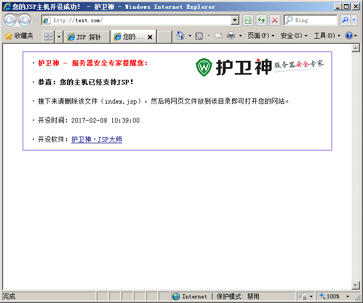Maximize the Internet Explorer window
Screen dimensions: 363x303
click(x=346, y=7)
